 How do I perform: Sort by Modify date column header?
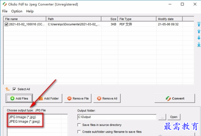pos(169,19)
